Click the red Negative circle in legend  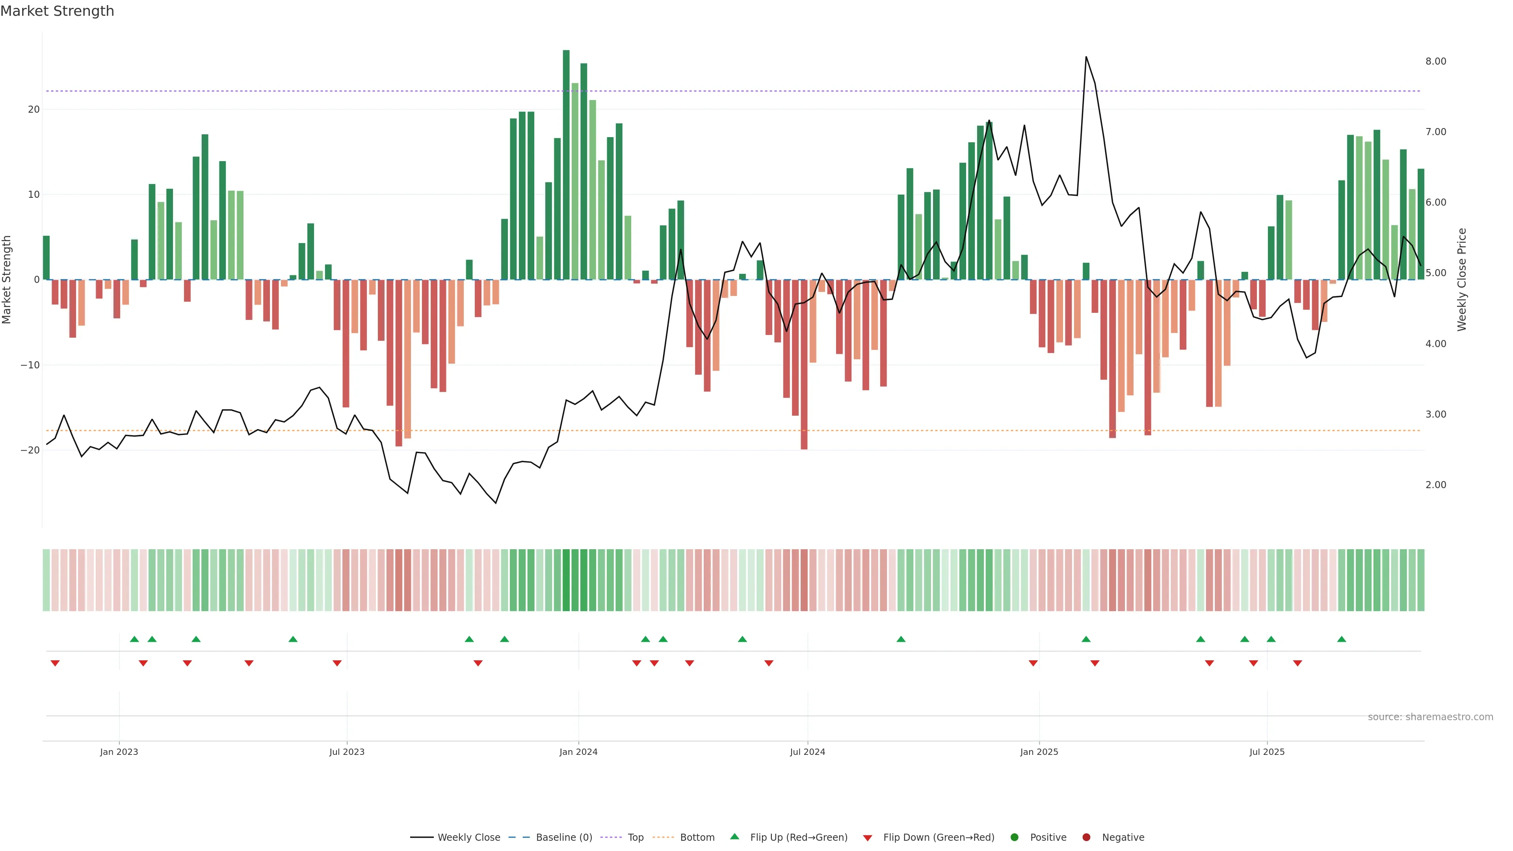(x=1086, y=837)
